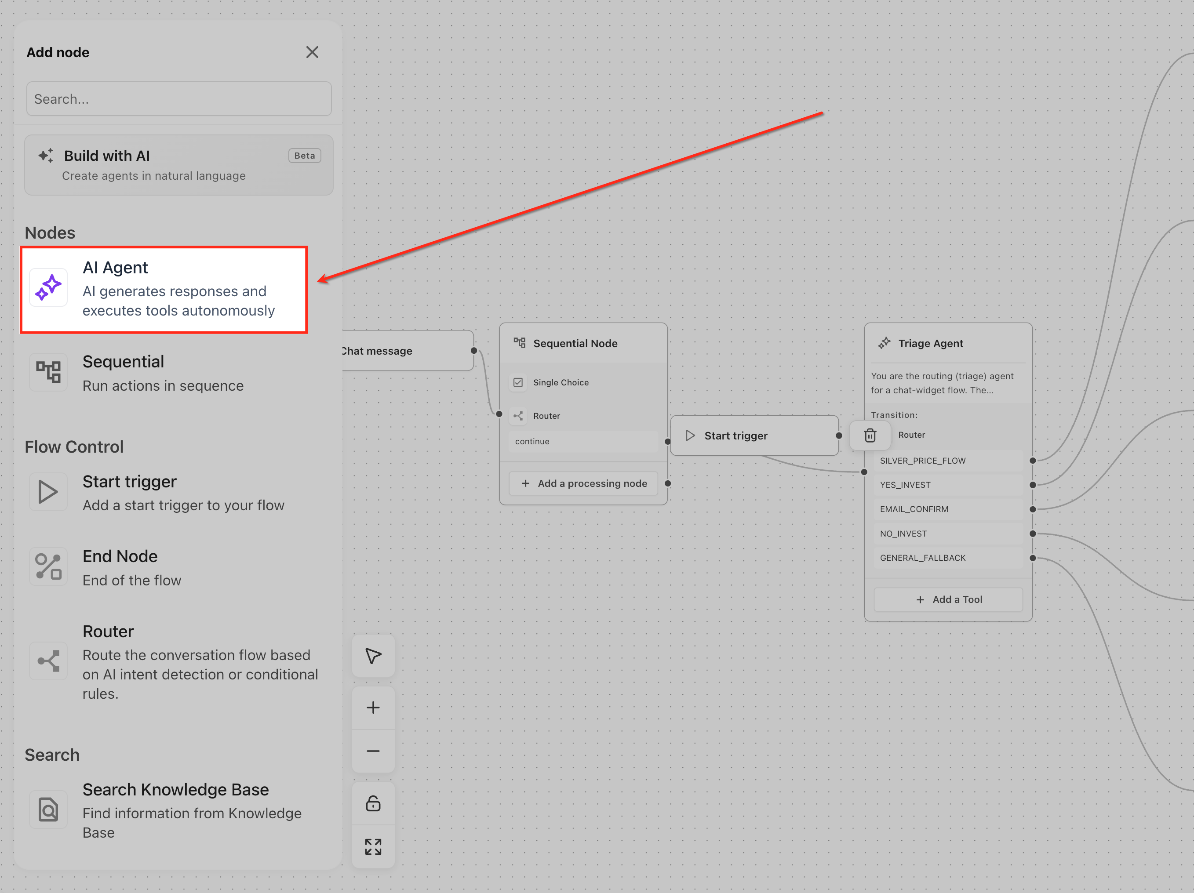
Task: Select the GENERAL_FALLBACK transition row
Action: (x=948, y=558)
